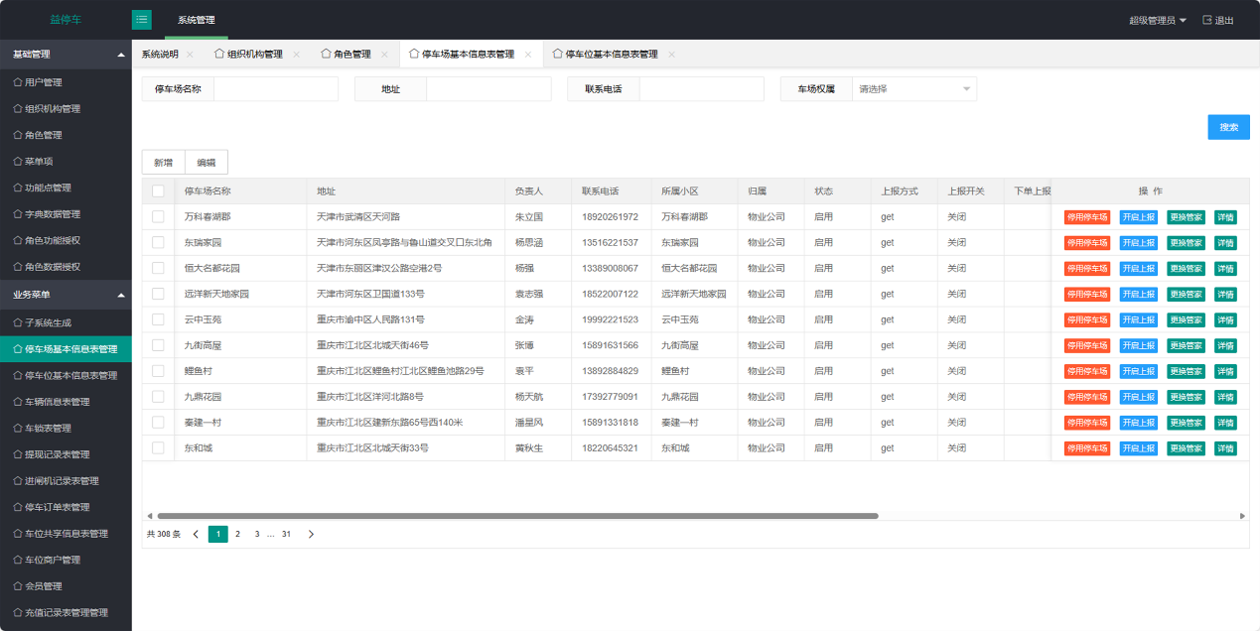
Task: Click the previous page arrow in pagination
Action: pos(196,534)
